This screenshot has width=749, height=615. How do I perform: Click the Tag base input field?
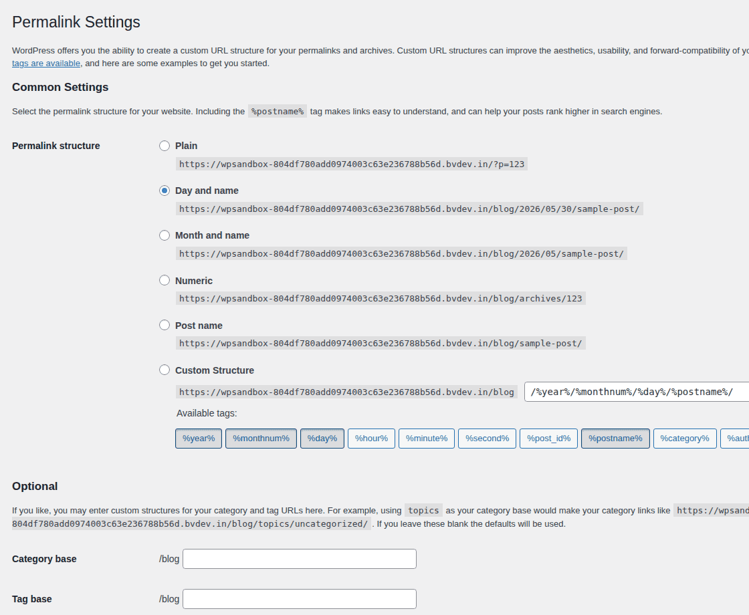click(x=300, y=599)
